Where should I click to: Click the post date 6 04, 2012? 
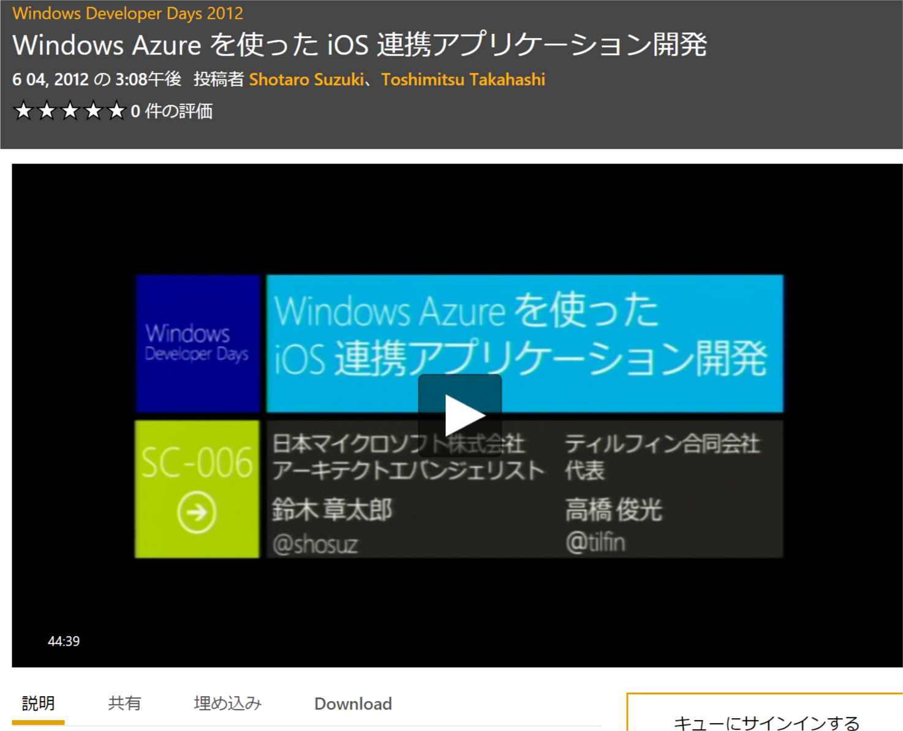(50, 80)
